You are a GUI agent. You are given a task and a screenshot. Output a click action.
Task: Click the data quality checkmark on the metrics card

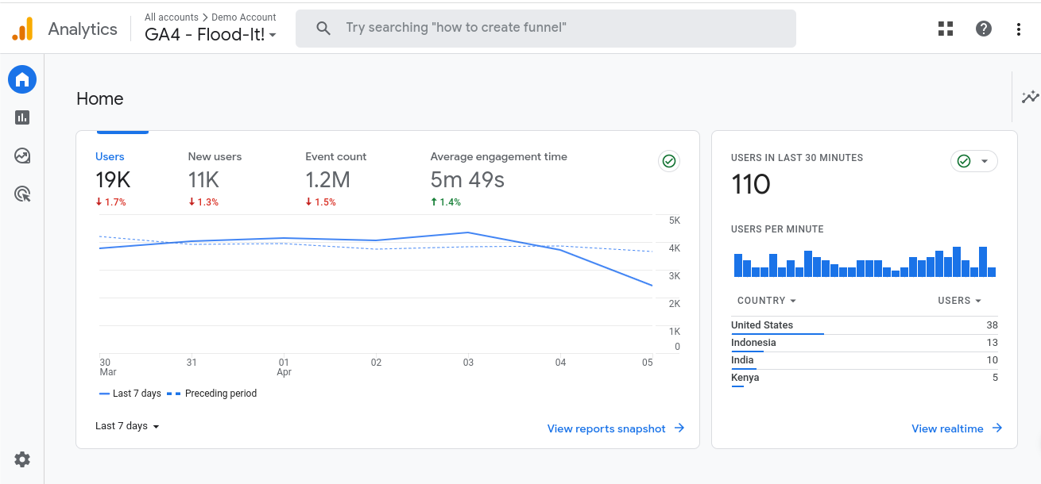point(668,161)
